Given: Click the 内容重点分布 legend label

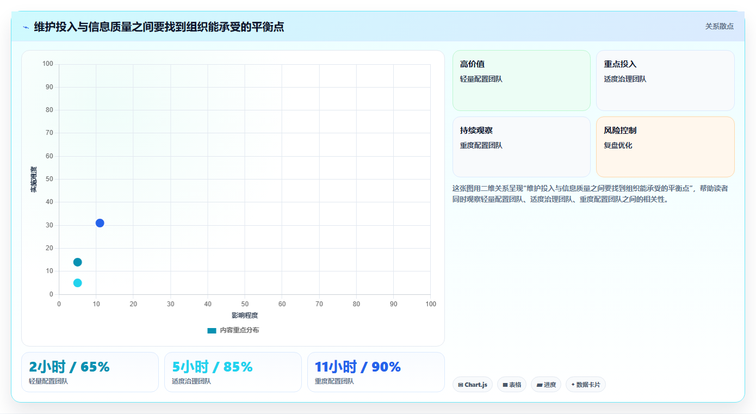Looking at the screenshot, I should [239, 330].
